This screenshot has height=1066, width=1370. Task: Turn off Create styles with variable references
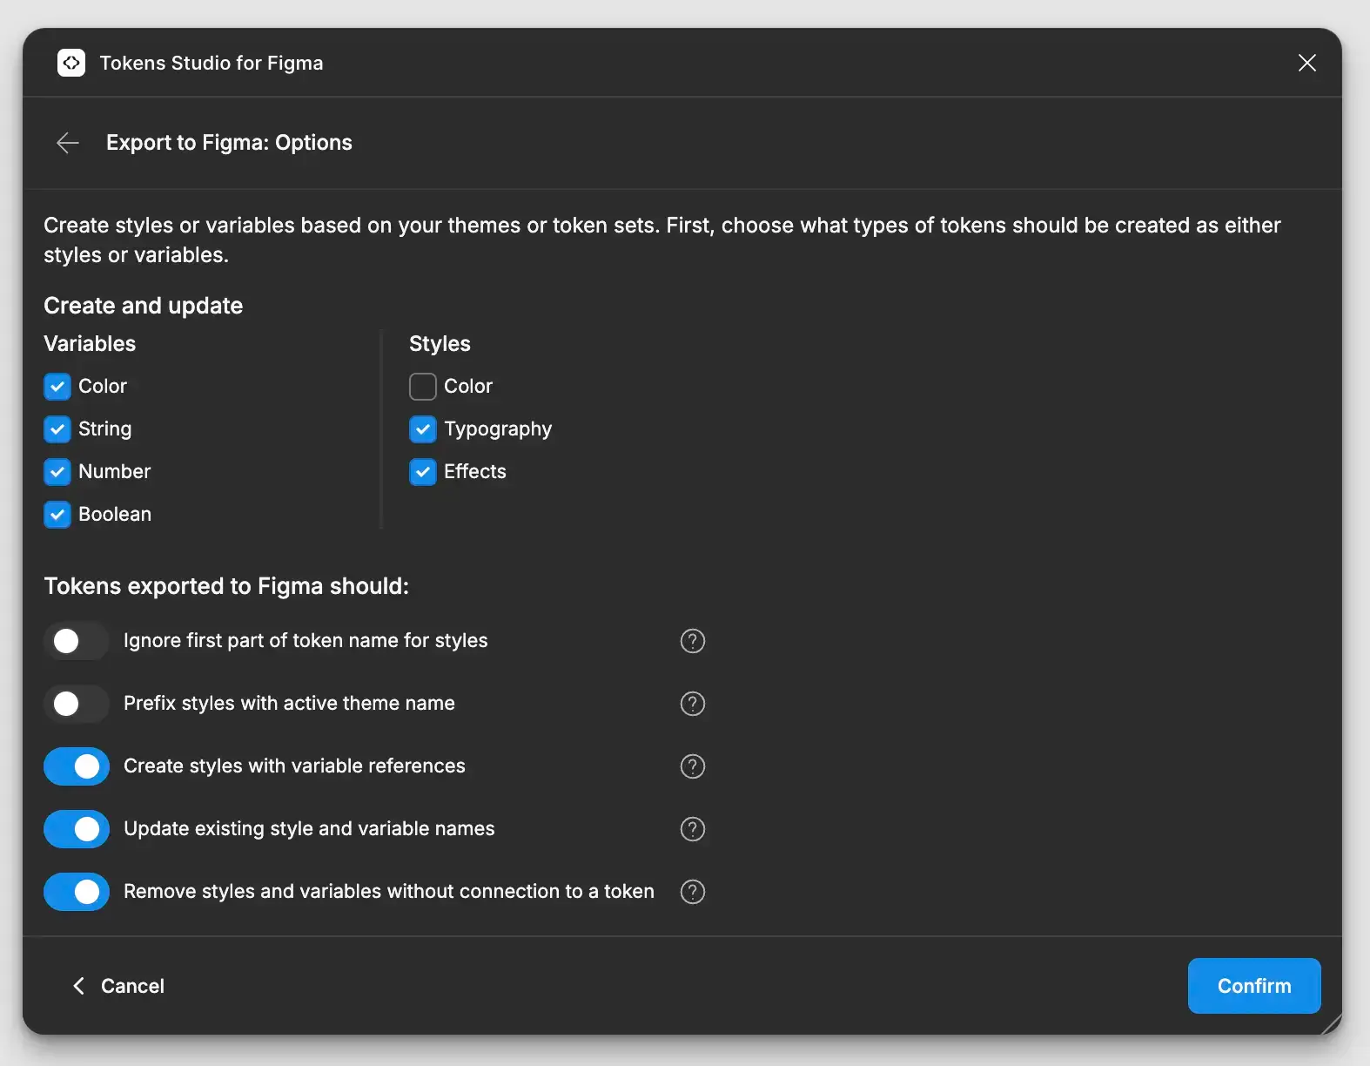77,766
